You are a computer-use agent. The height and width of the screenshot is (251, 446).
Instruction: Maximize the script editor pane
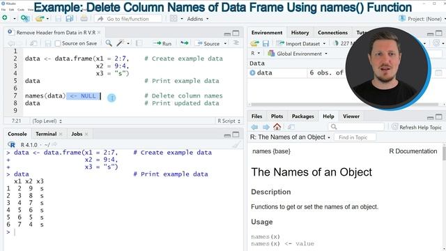pos(236,33)
